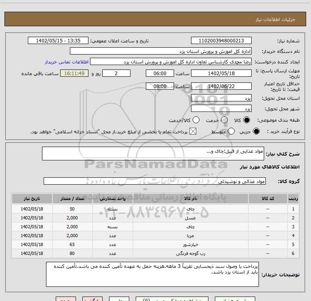The image size is (311, 301).
Task: Click the price validity date field 1402/06/22
Action: (221, 86)
